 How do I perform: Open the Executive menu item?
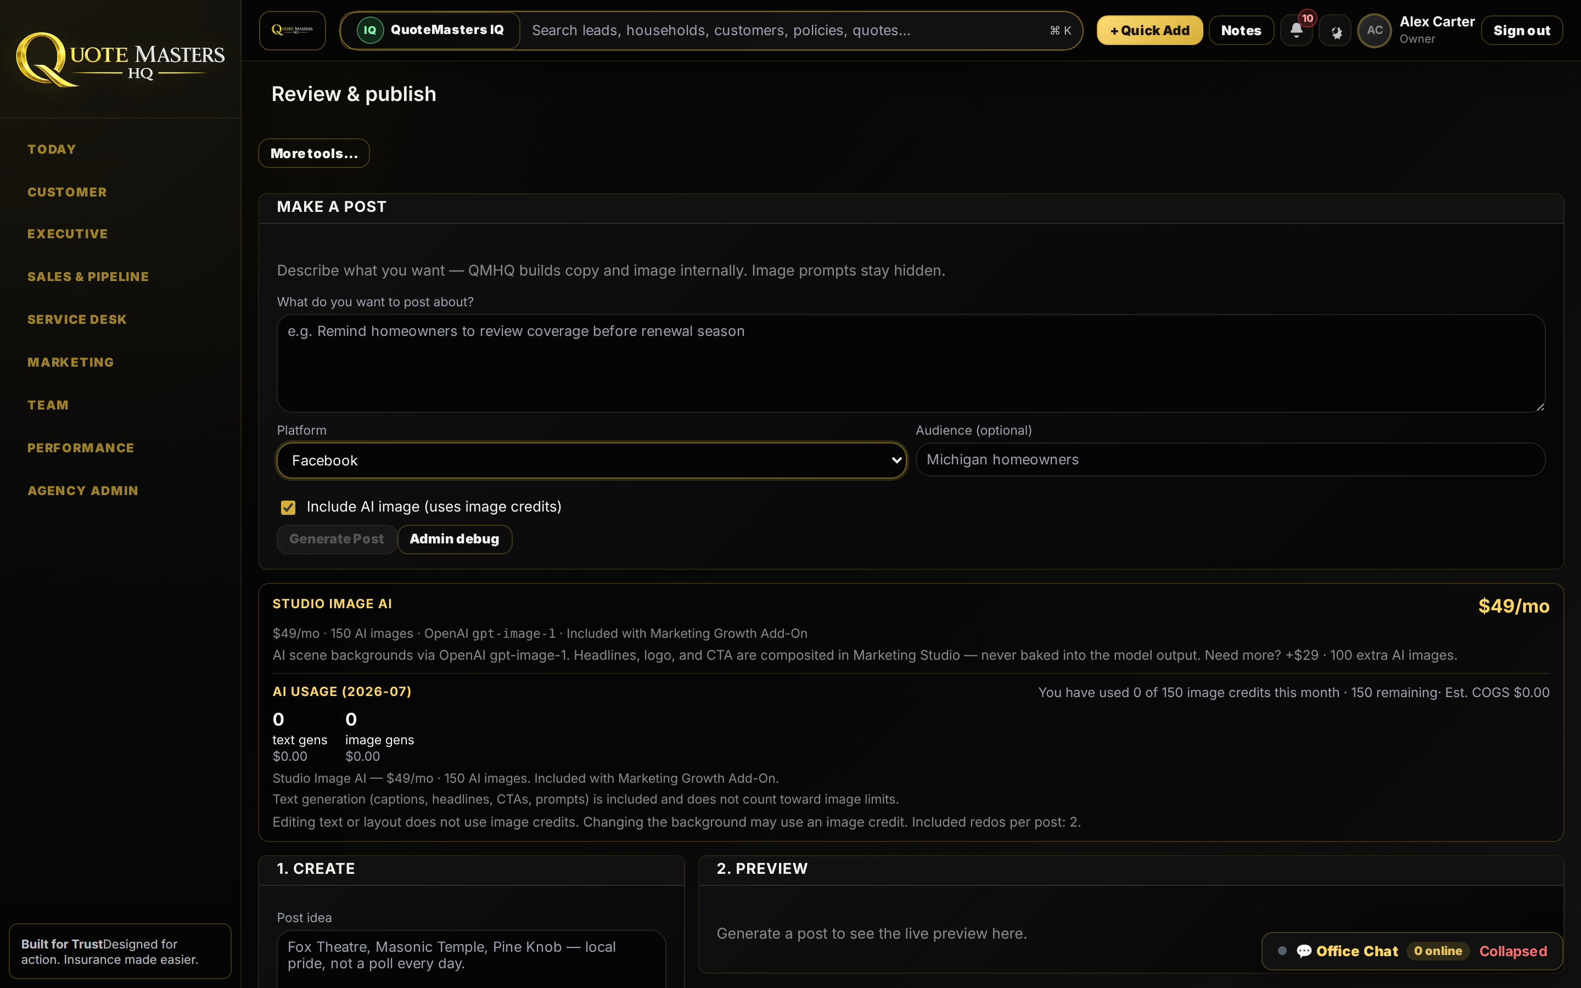click(x=68, y=234)
